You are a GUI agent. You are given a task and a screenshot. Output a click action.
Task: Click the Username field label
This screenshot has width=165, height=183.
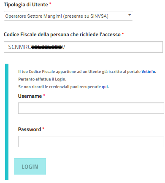coord(30,96)
